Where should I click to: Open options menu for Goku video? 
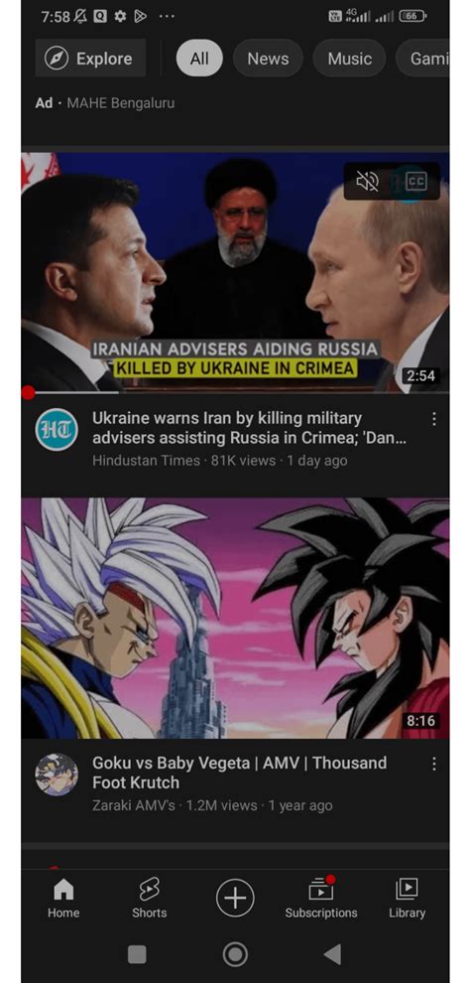tap(433, 764)
